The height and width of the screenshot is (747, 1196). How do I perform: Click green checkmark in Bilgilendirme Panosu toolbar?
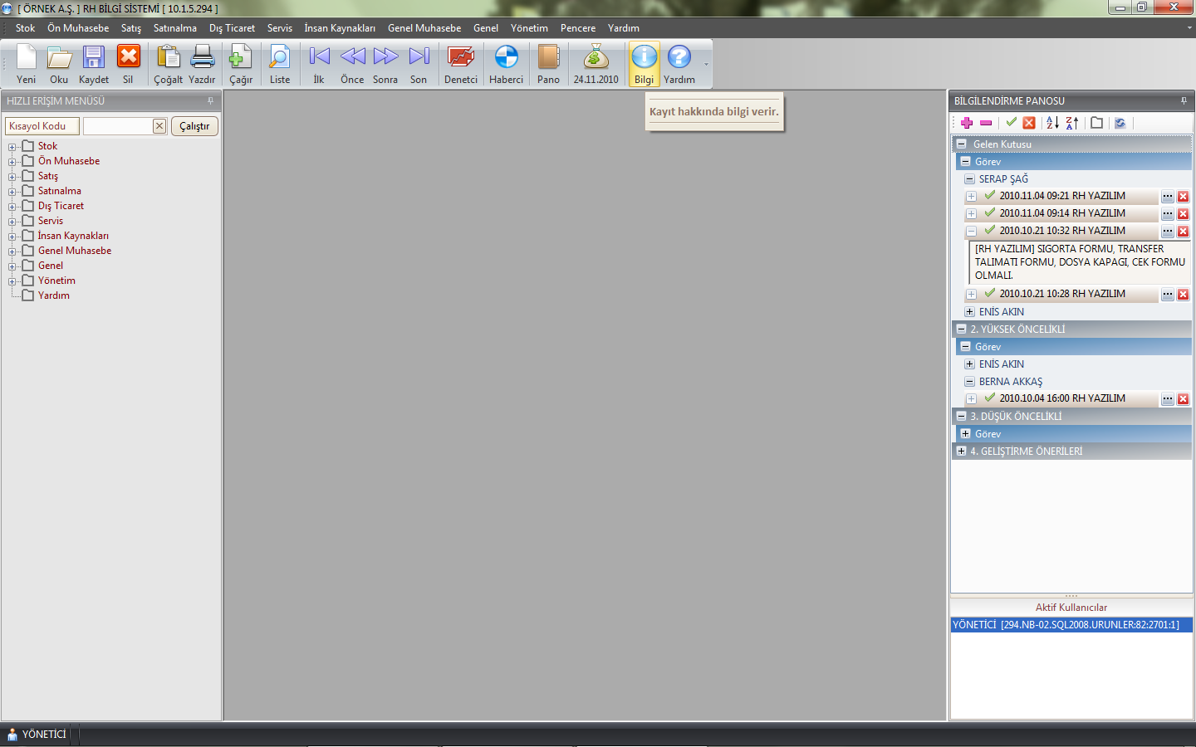coord(1011,123)
